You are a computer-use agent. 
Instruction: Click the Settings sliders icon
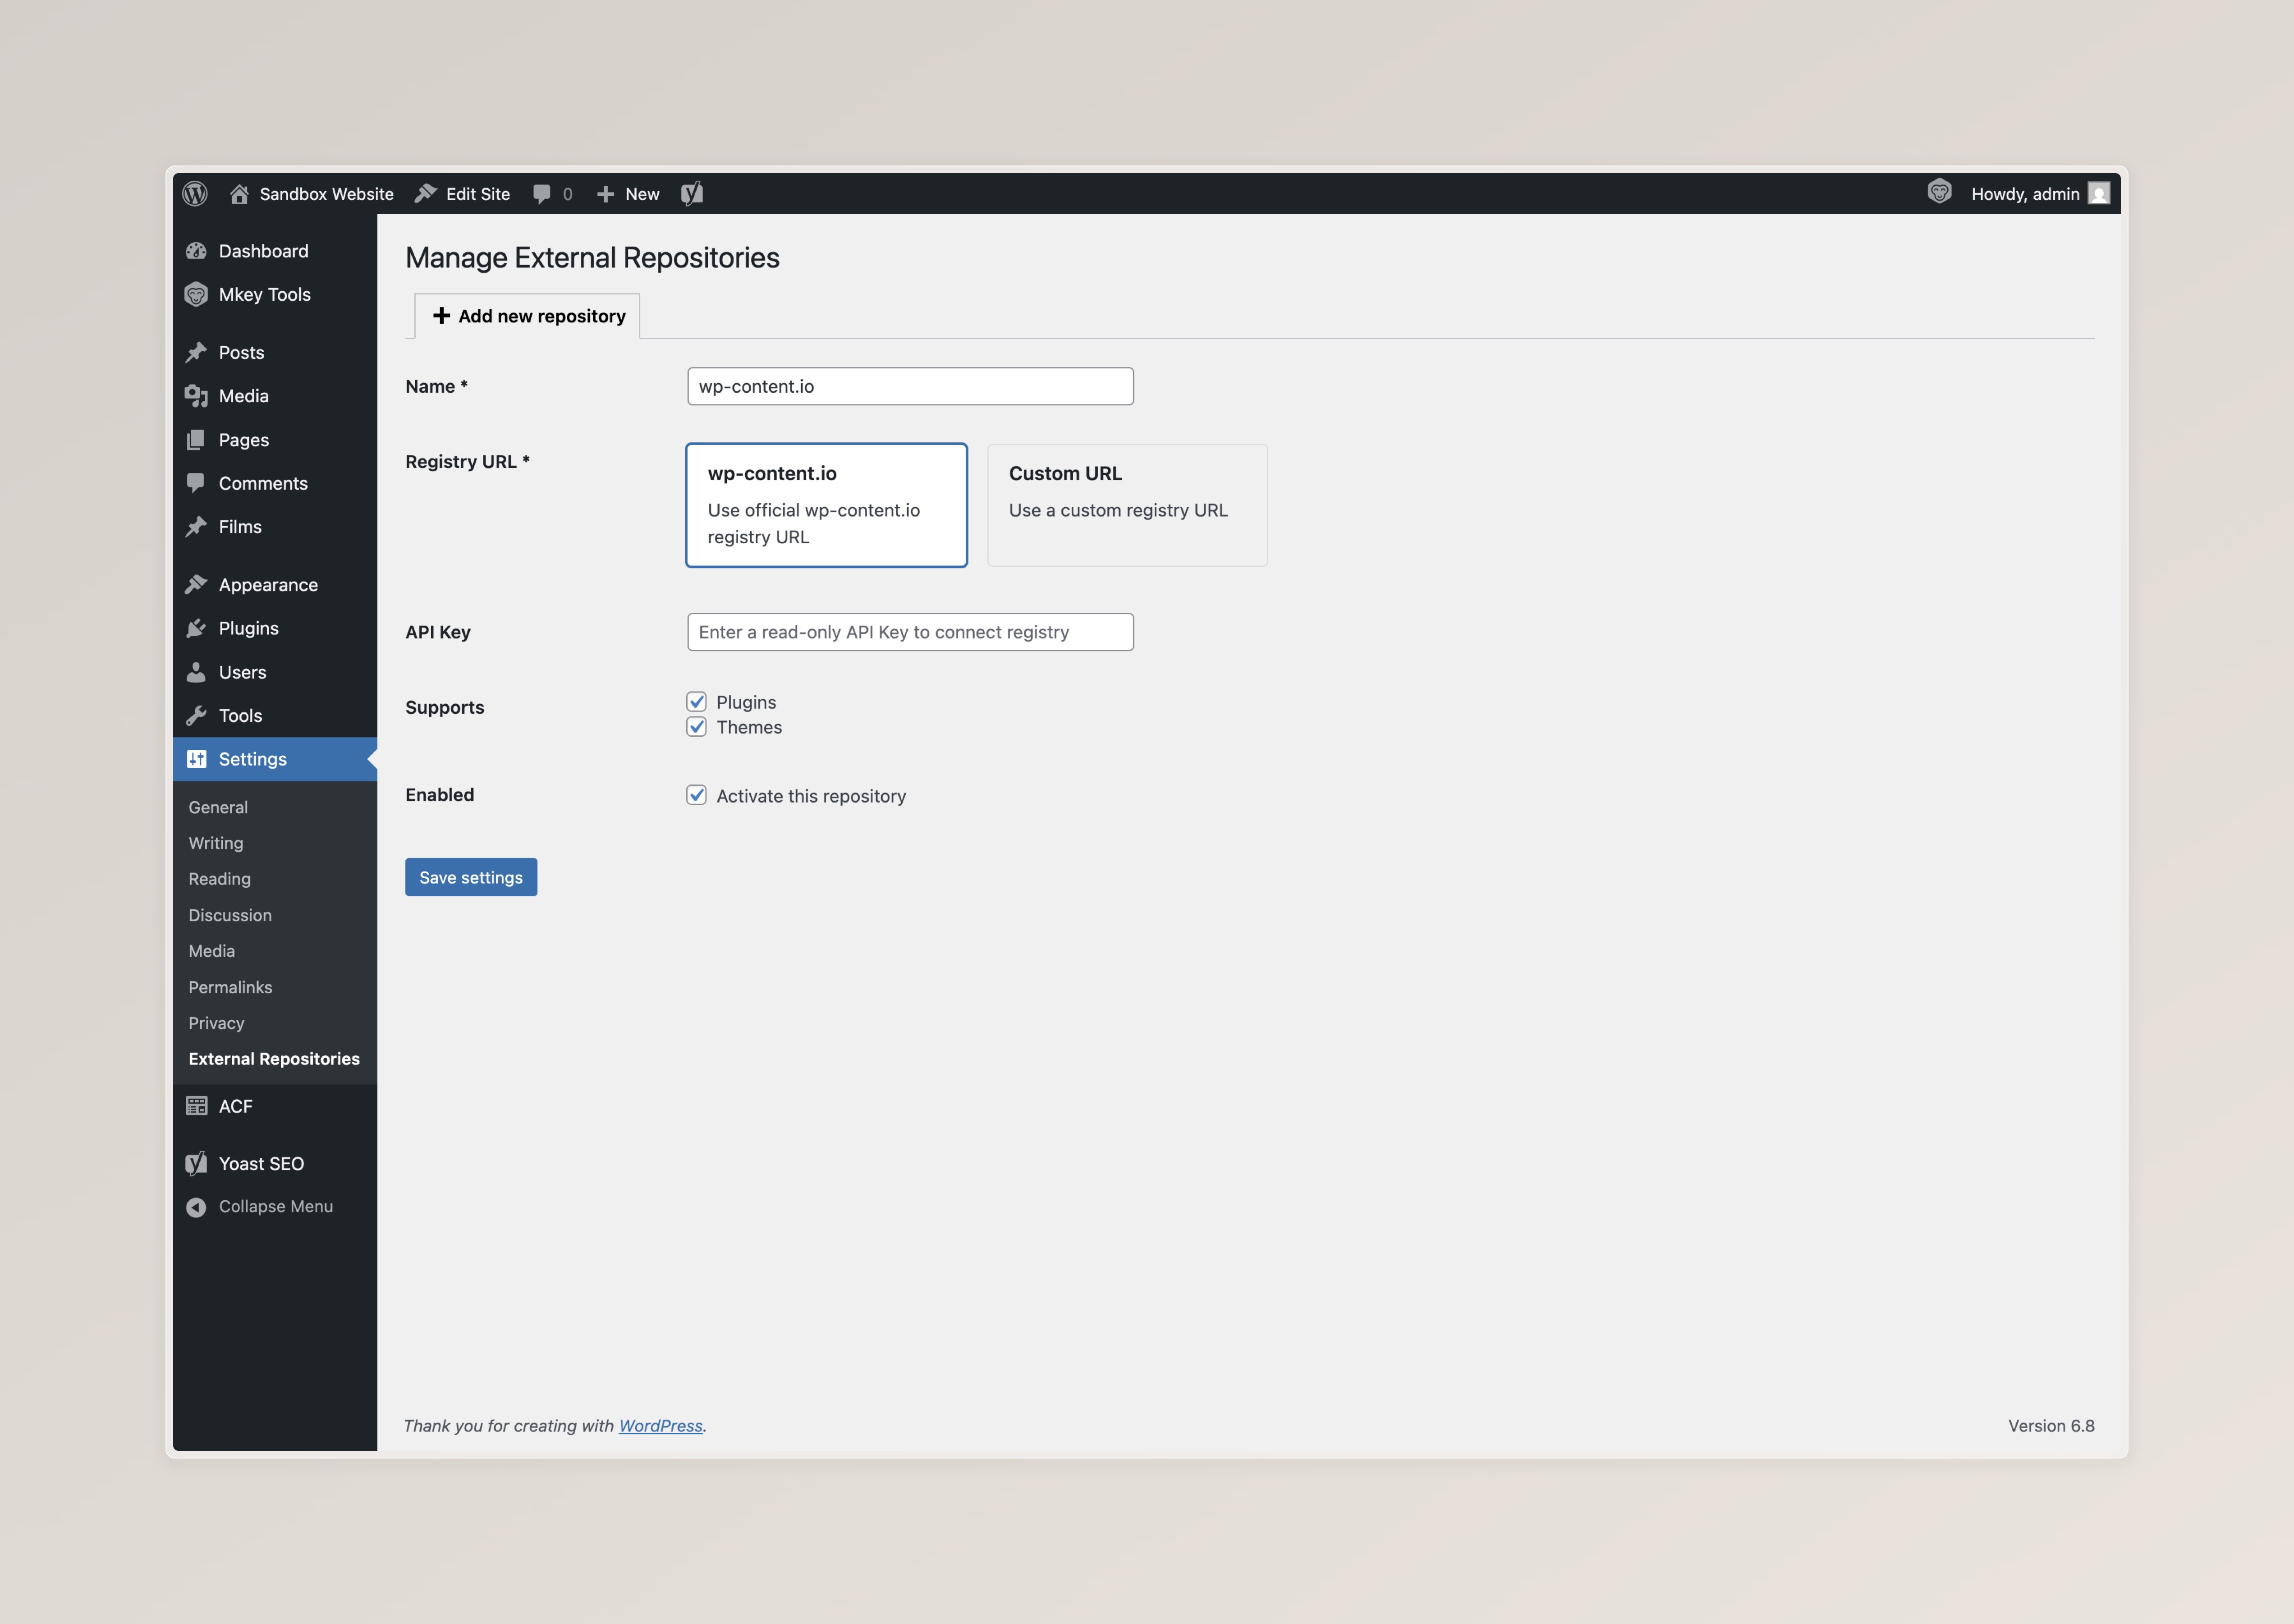tap(196, 759)
